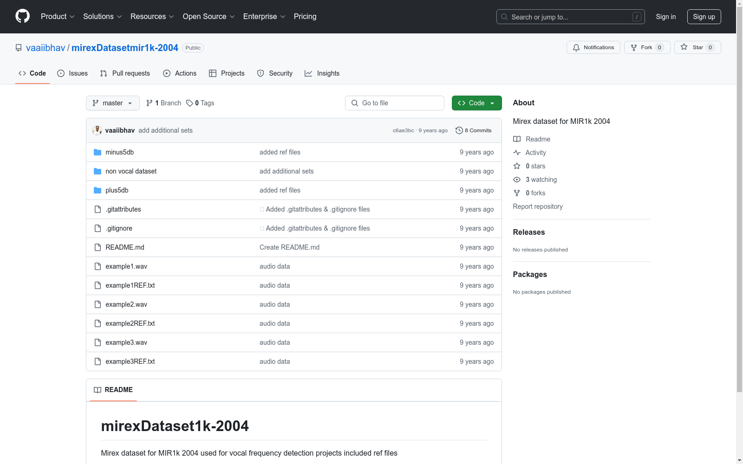743x464 pixels.
Task: Switch to the Insights tab
Action: pos(322,73)
